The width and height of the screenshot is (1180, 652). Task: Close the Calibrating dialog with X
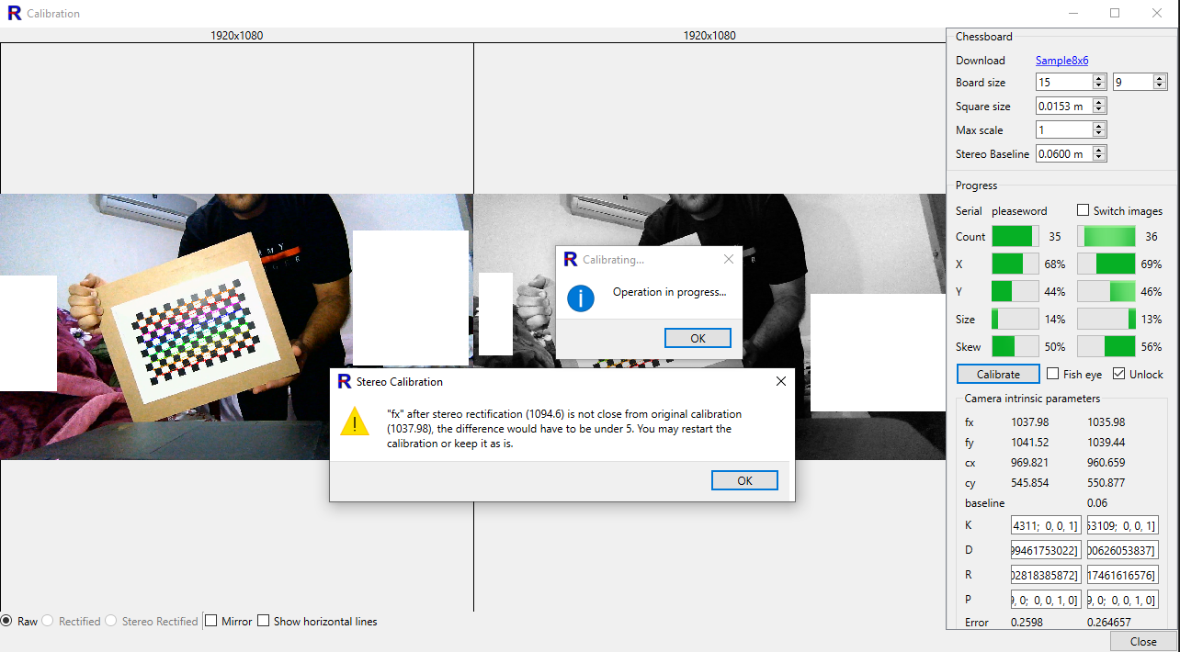coord(729,259)
